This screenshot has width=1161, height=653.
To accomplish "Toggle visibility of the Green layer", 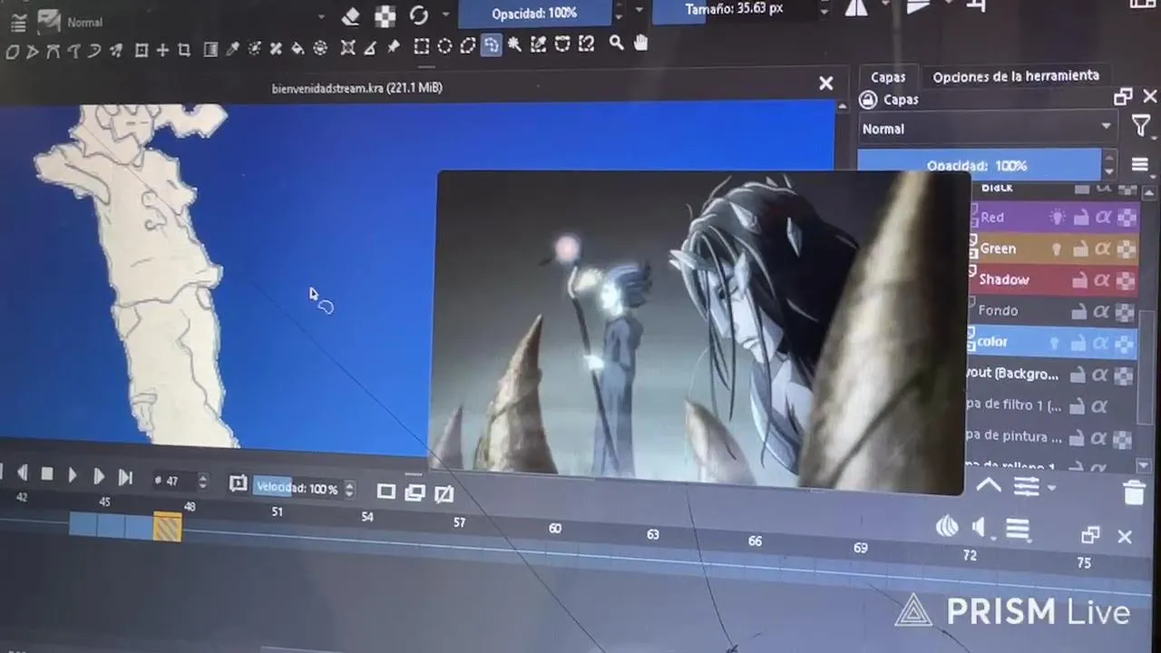I will point(1057,249).
